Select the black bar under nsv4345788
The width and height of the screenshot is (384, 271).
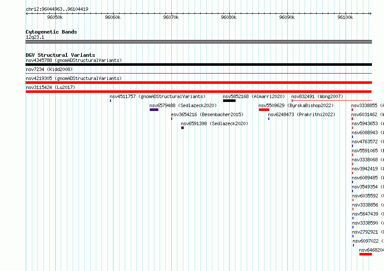click(198, 65)
